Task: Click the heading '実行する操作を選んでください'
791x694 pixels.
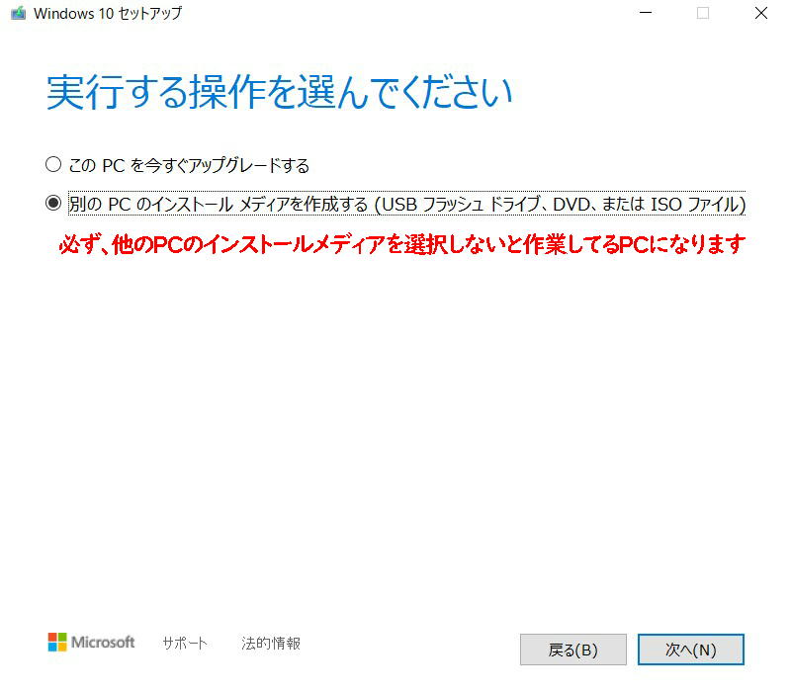Action: pos(279,92)
